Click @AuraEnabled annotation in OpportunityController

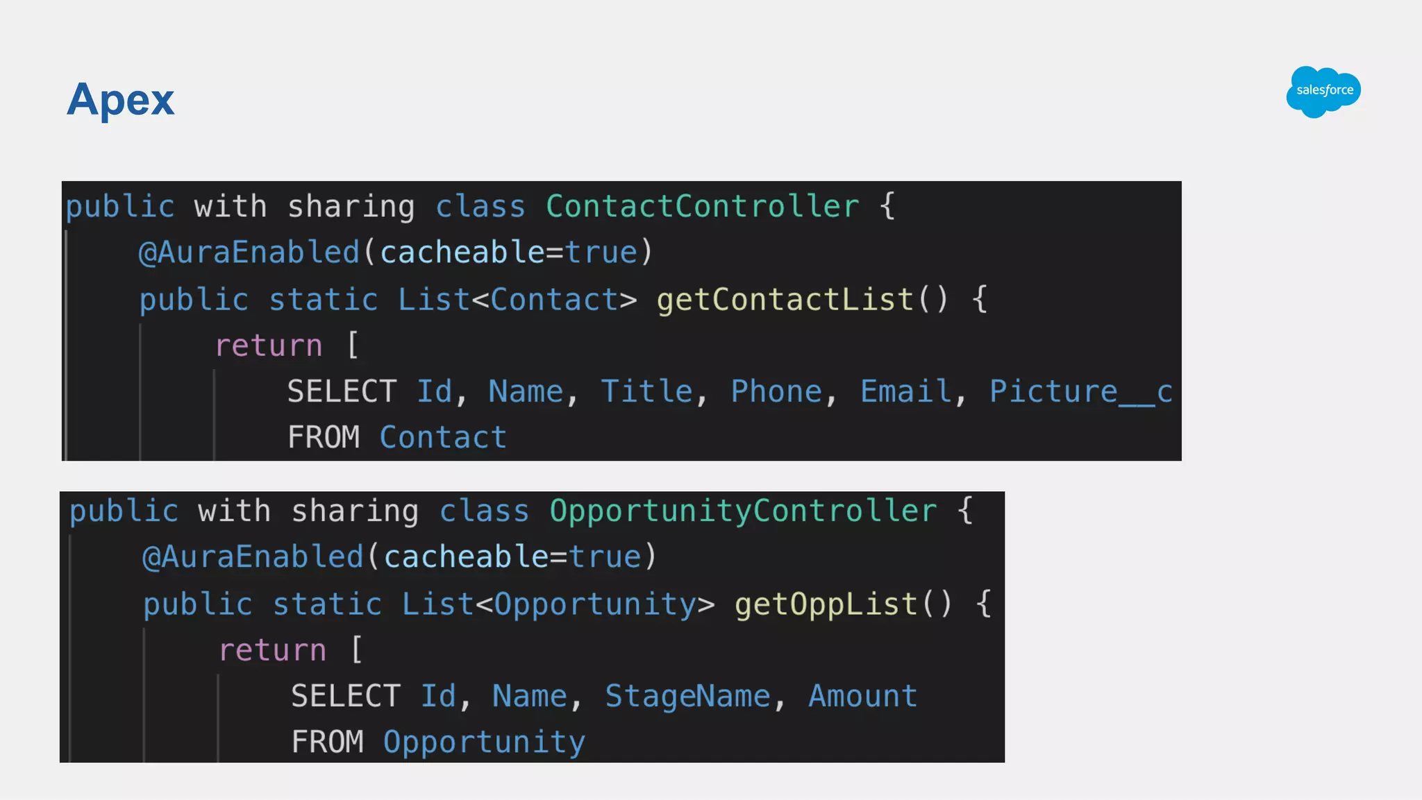click(x=253, y=557)
